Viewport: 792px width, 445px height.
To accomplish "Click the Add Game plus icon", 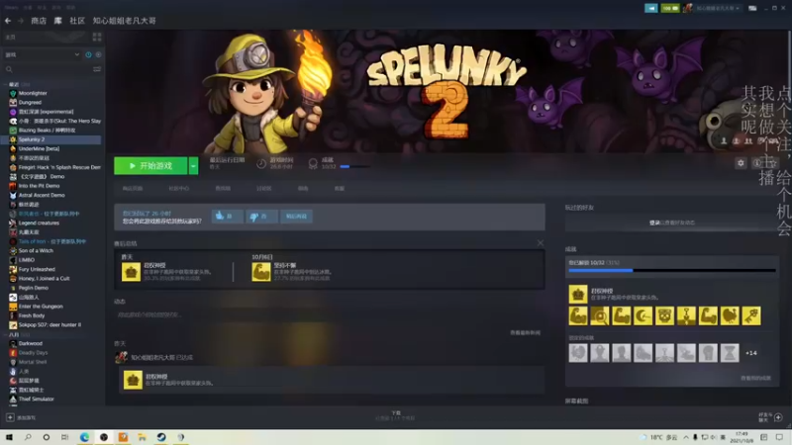I will coord(10,417).
